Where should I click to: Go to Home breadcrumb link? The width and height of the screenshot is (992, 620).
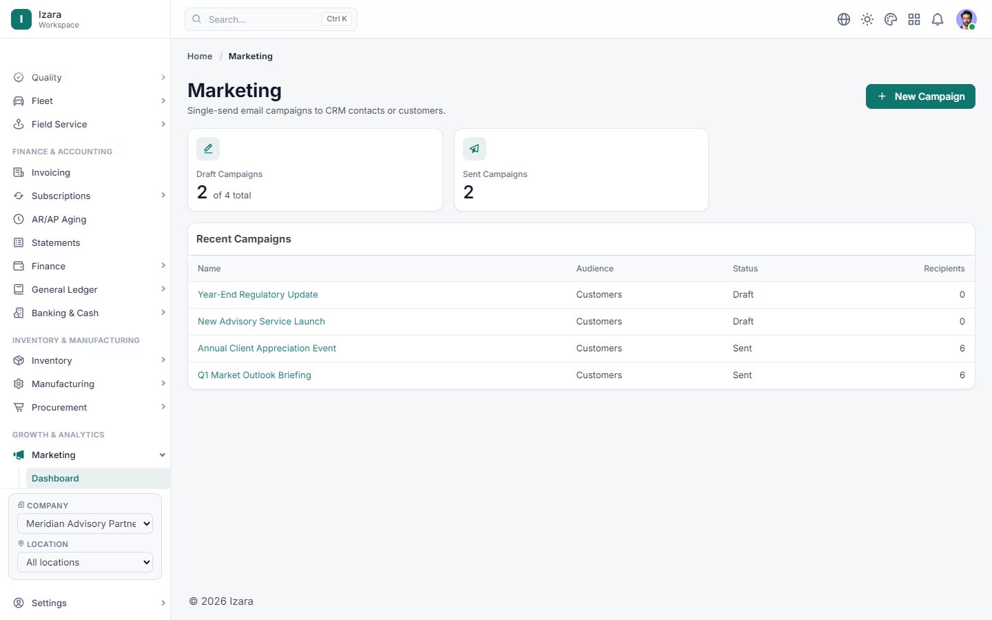pyautogui.click(x=200, y=56)
